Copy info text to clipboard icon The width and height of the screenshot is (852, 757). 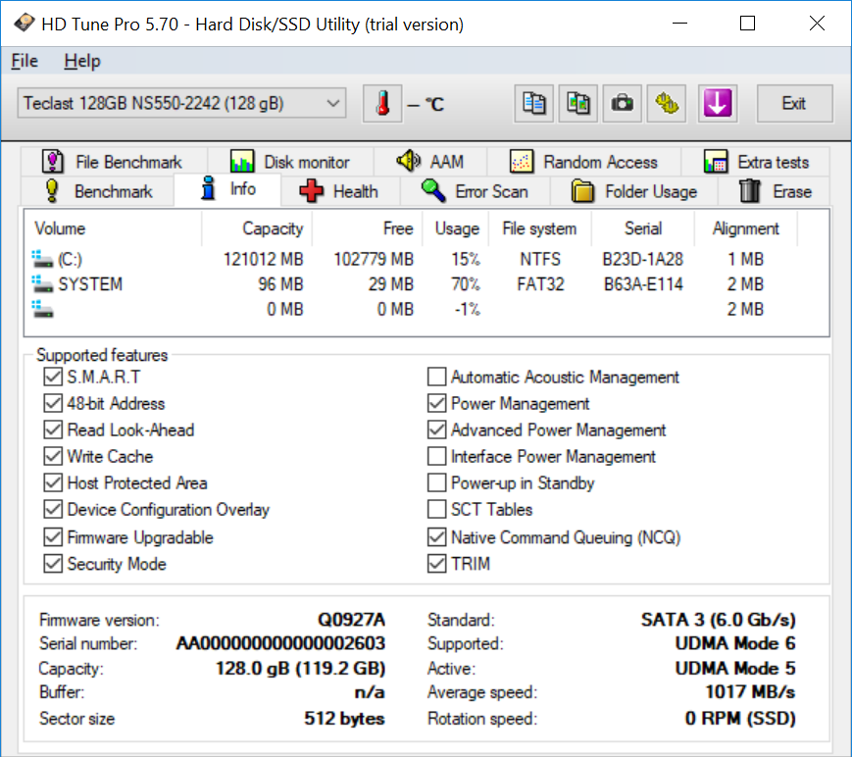click(x=533, y=103)
